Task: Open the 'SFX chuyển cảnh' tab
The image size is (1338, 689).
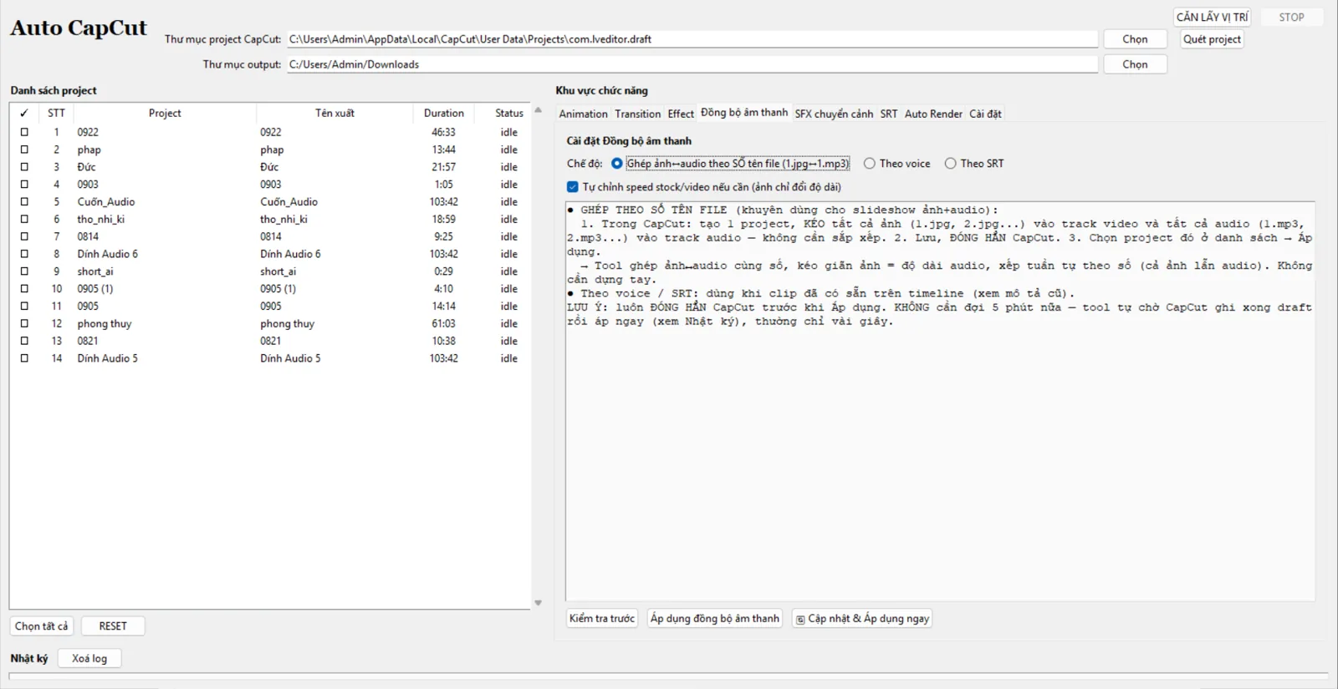Action: tap(834, 114)
